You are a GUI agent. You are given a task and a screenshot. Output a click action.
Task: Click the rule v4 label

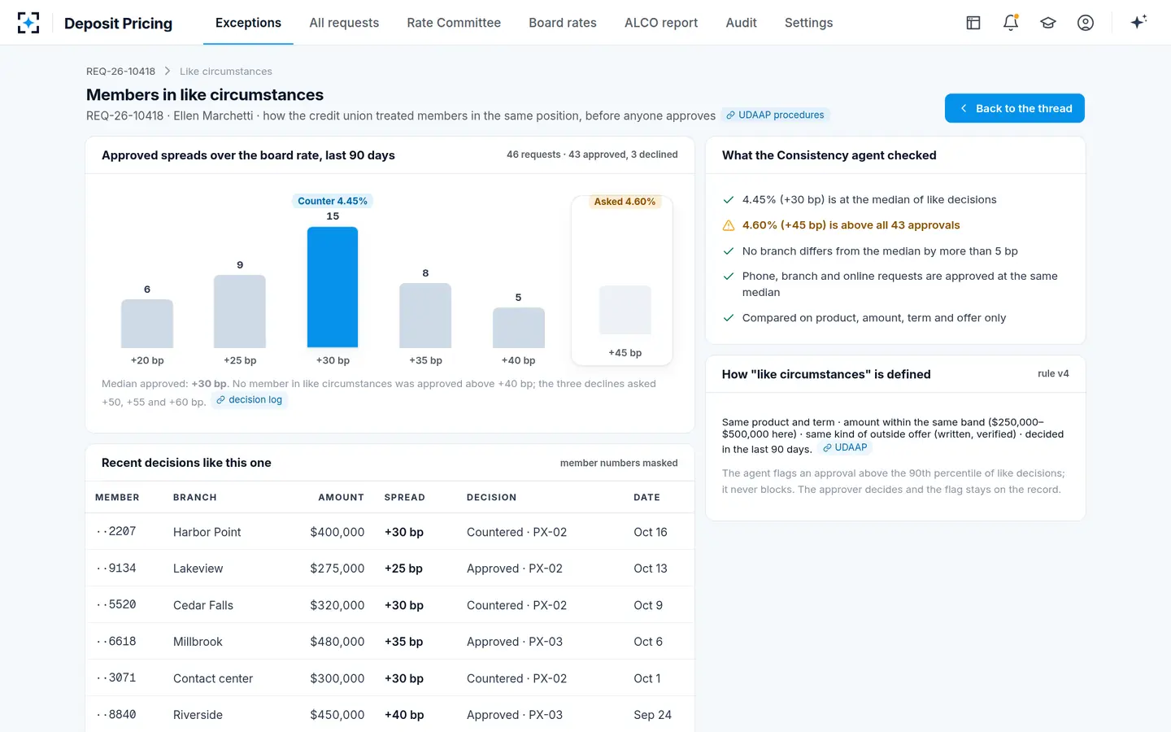1053,374
